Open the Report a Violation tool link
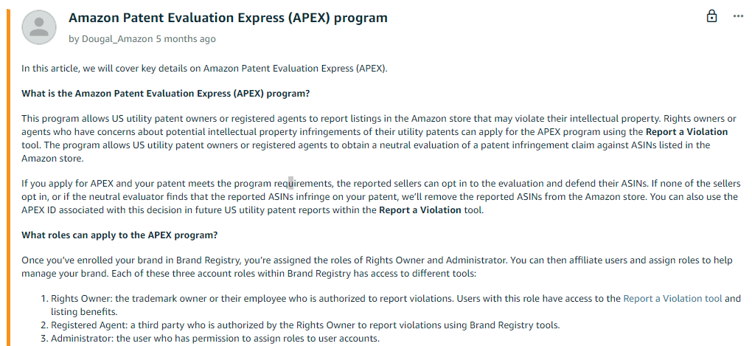 point(672,299)
